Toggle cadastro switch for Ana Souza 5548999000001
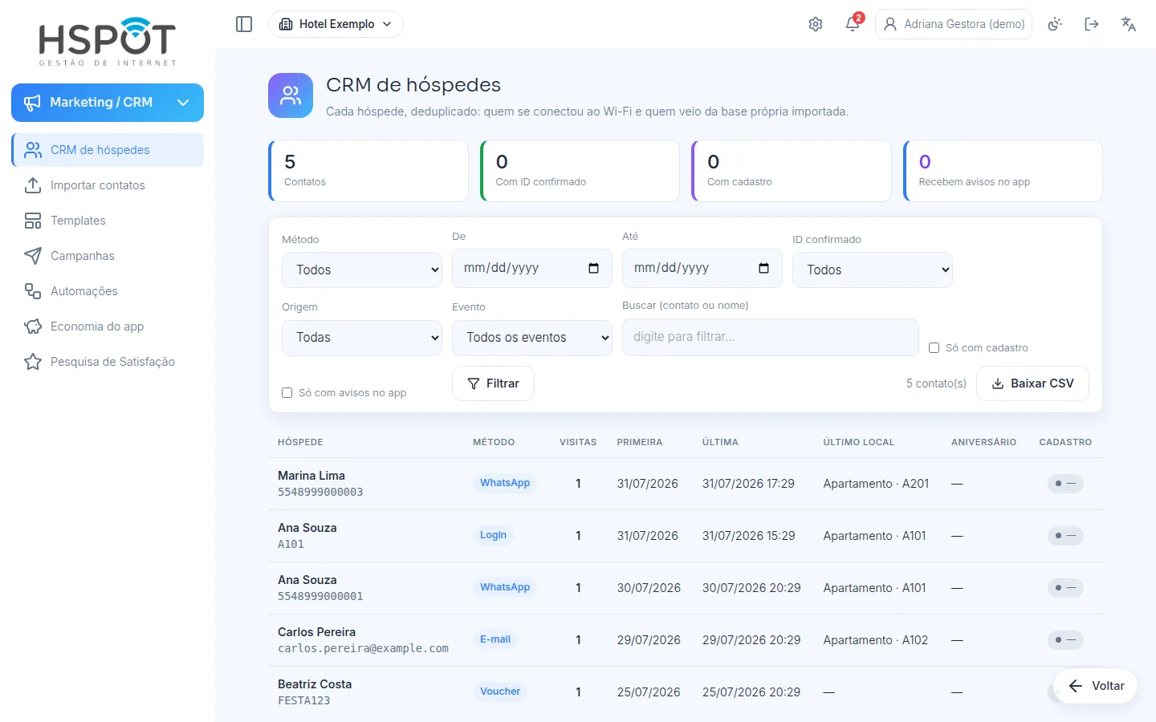 point(1065,588)
